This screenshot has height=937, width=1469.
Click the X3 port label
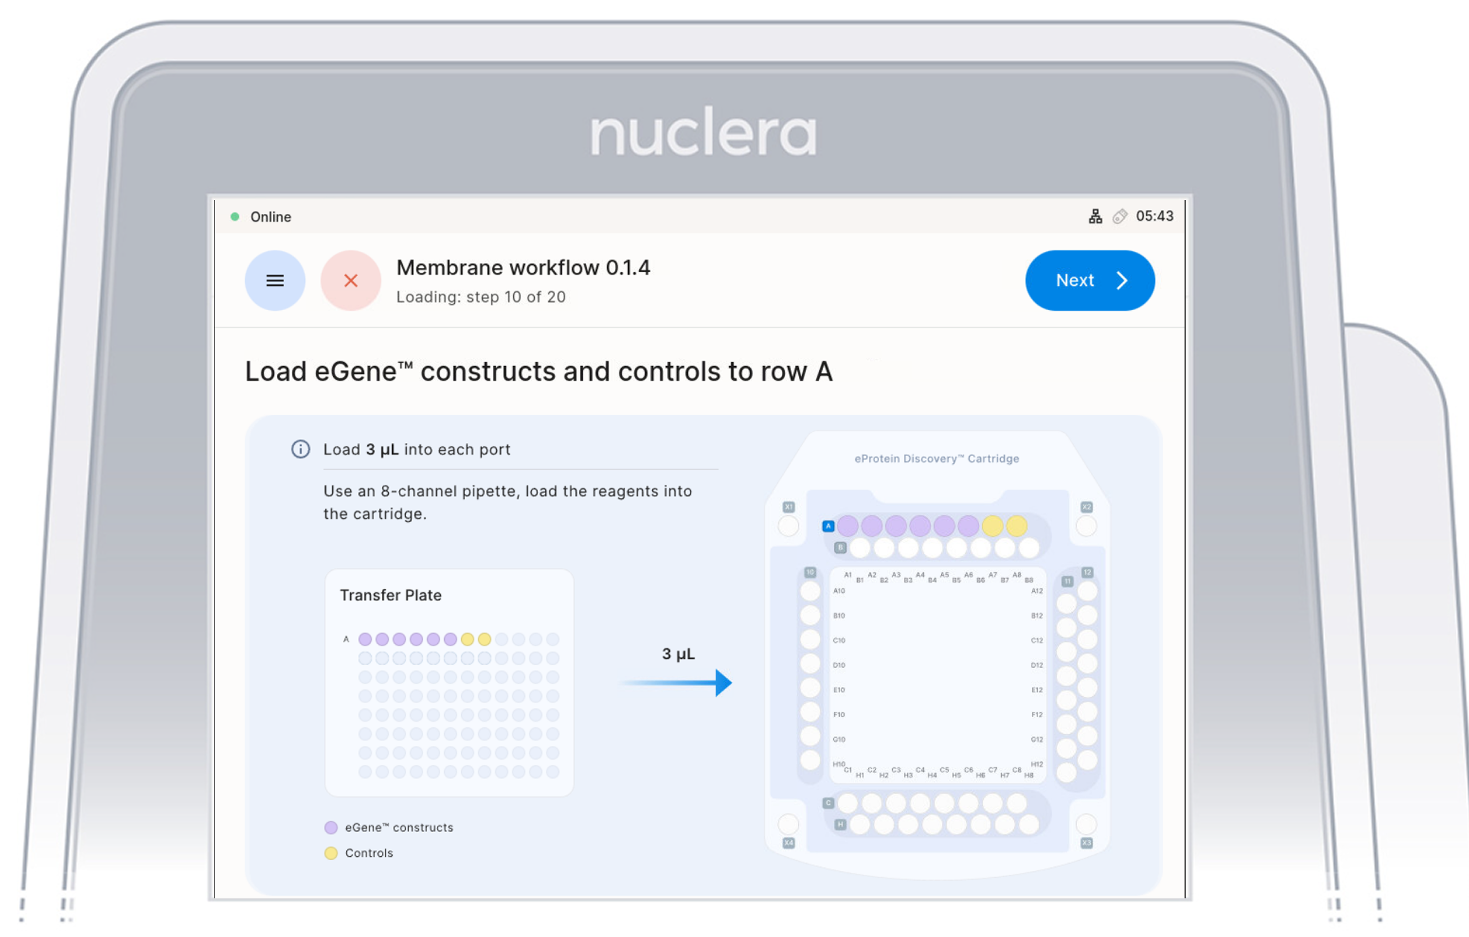click(1087, 843)
